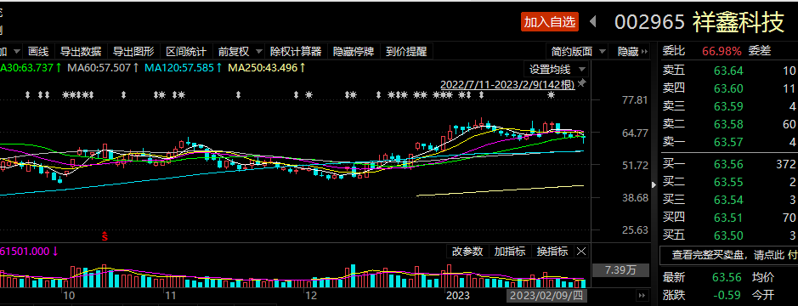Viewport: 798px width, 306px height.
Task: Select the 买五 price 63.50
Action: (728, 235)
